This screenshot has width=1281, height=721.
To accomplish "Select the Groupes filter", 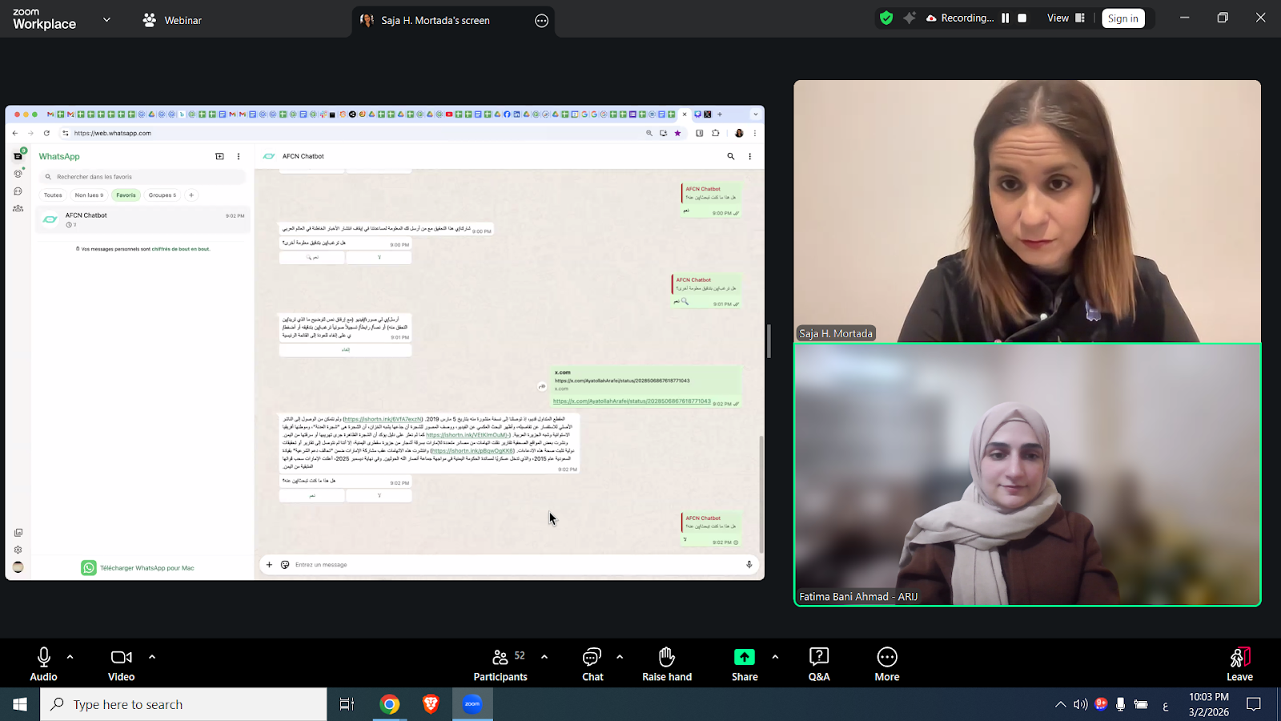I will pos(163,195).
